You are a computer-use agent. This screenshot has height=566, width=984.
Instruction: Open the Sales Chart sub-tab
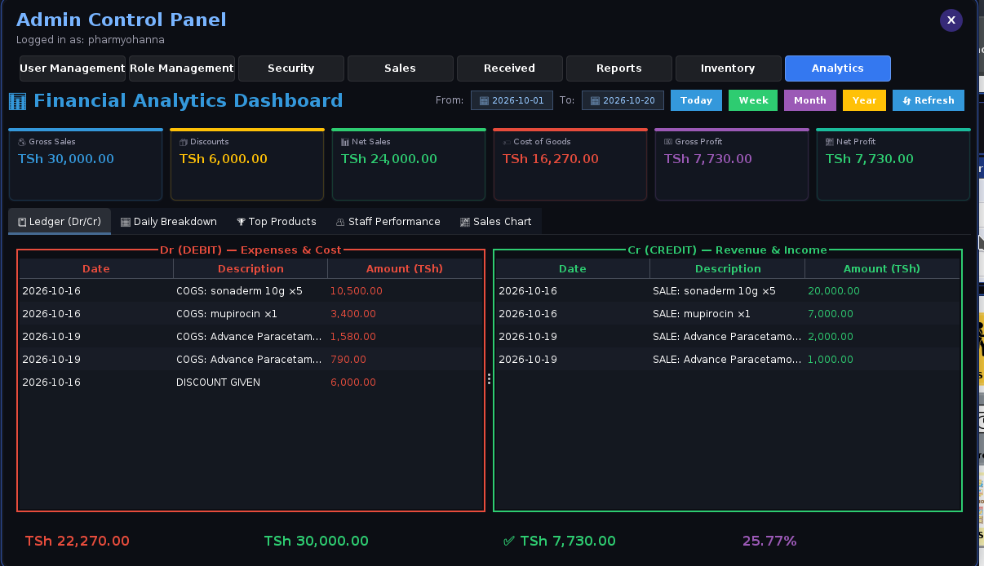[x=496, y=222]
